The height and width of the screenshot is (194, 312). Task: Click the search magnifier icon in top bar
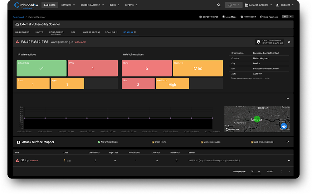click(x=219, y=5)
